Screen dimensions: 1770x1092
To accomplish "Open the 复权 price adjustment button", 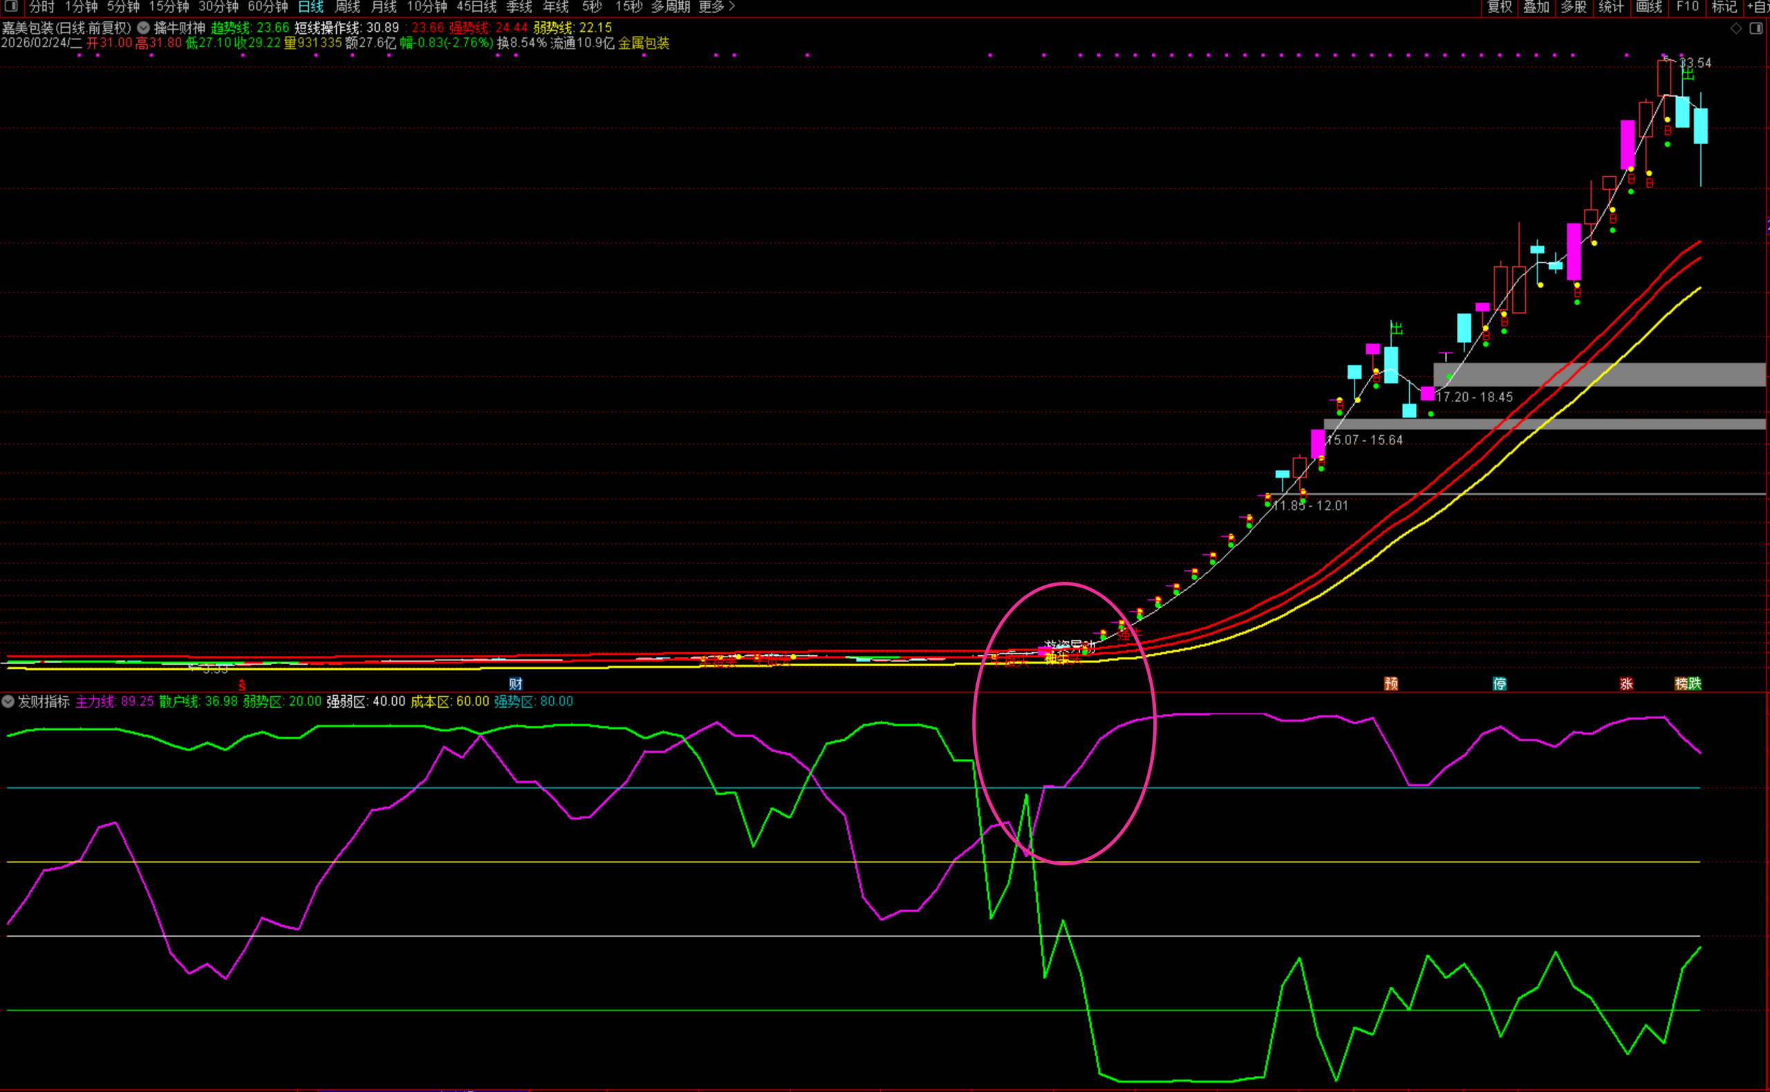I will point(1499,6).
